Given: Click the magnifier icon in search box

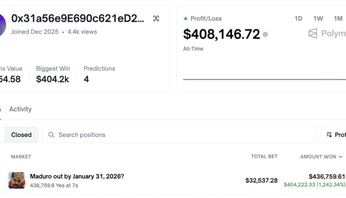Looking at the screenshot, I should (x=50, y=135).
